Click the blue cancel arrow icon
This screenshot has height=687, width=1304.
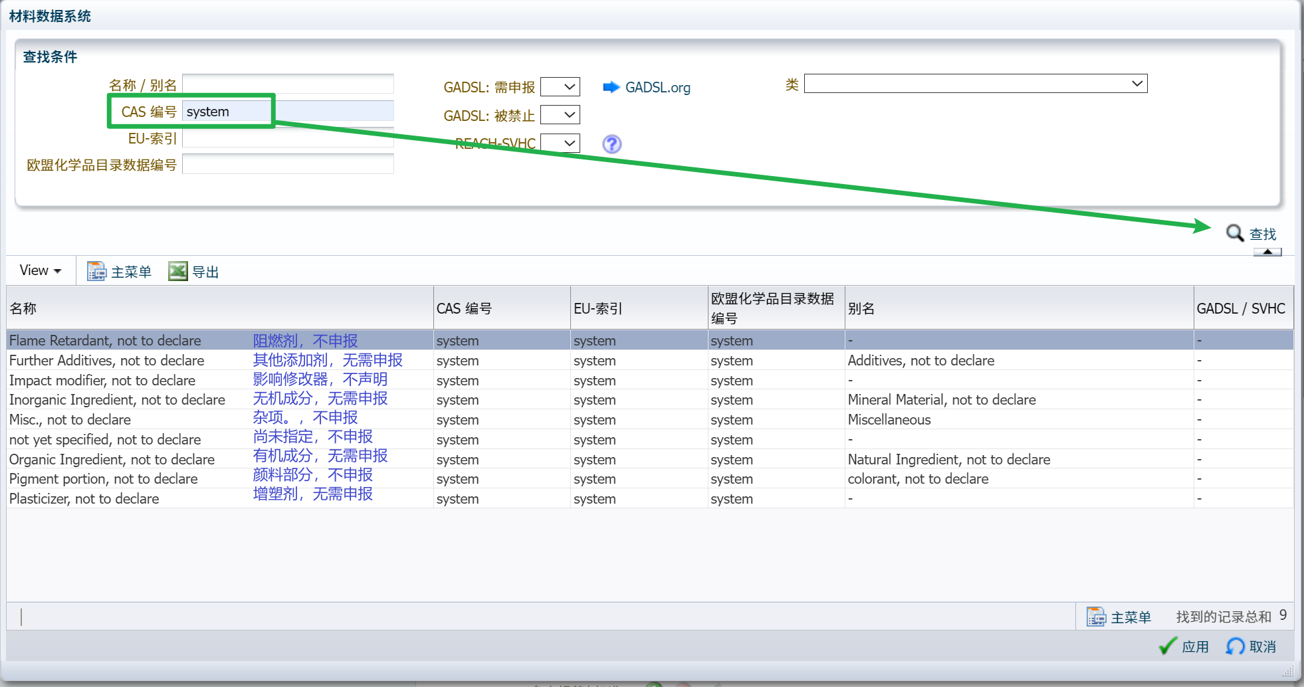(x=1235, y=646)
